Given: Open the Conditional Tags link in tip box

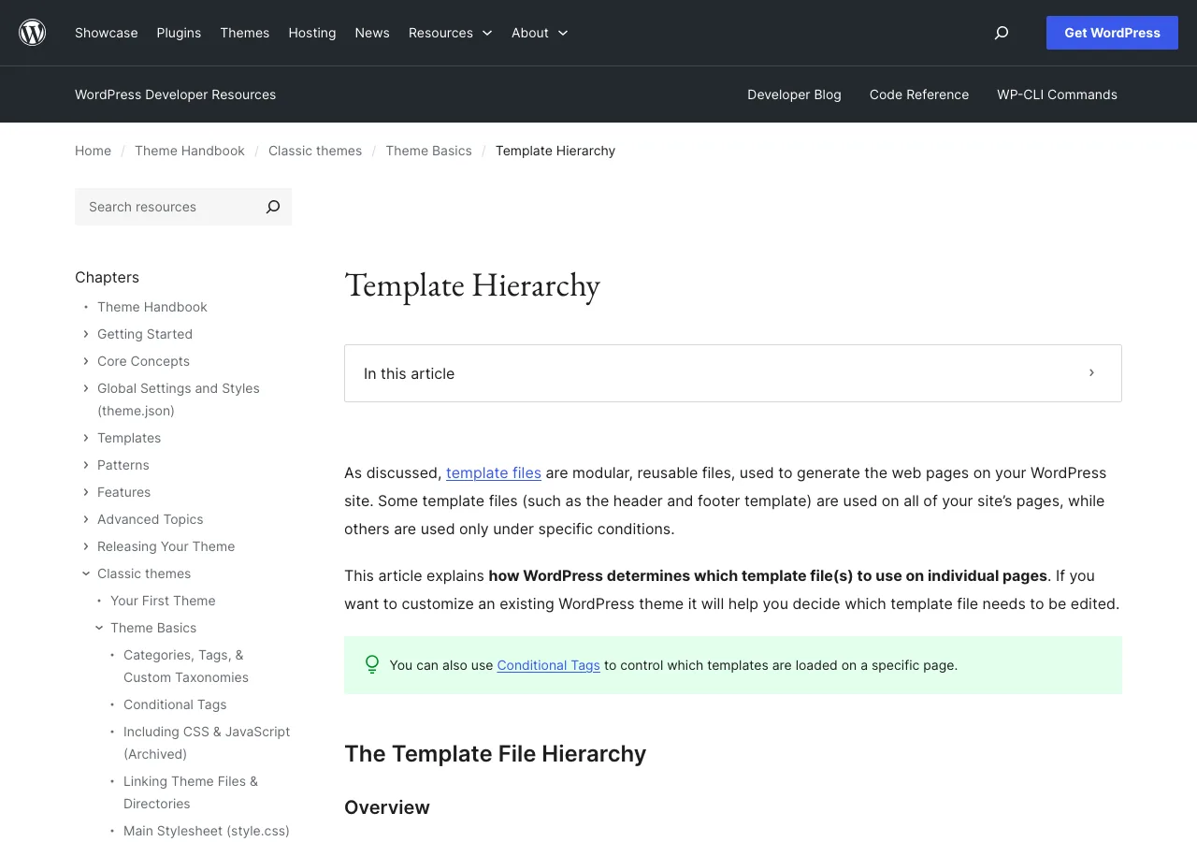Looking at the screenshot, I should point(548,665).
